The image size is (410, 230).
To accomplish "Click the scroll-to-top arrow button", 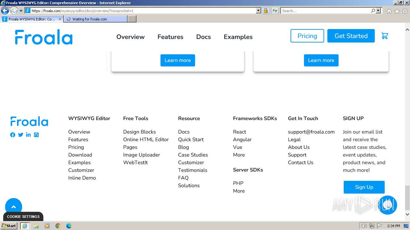I will tap(14, 207).
